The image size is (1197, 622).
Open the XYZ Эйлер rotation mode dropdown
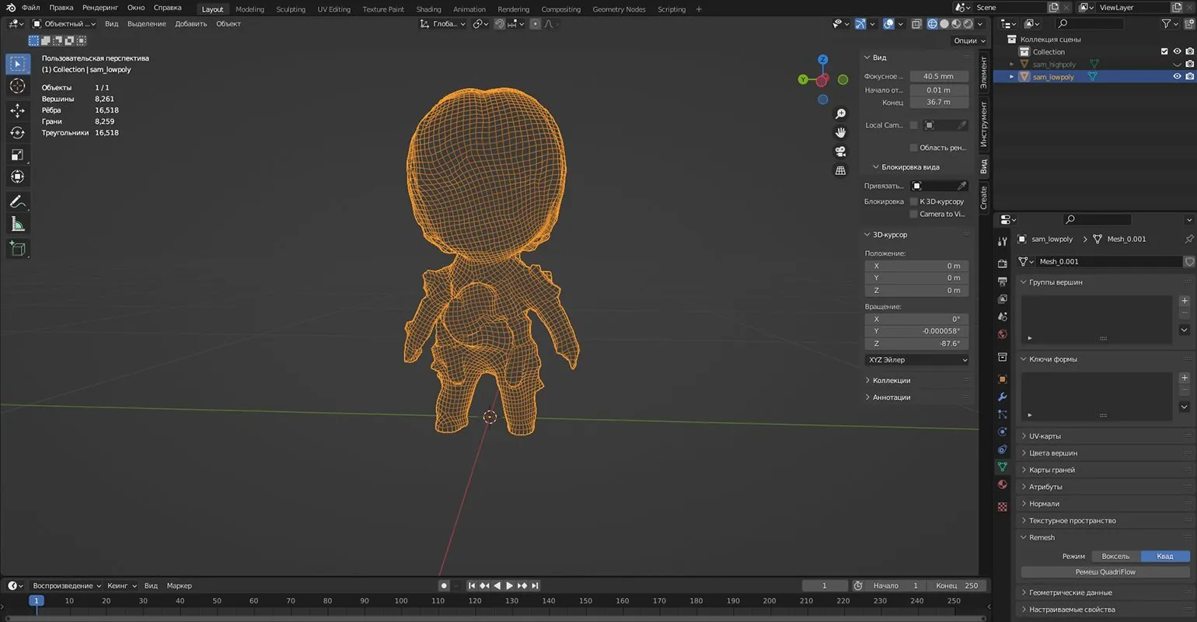917,360
